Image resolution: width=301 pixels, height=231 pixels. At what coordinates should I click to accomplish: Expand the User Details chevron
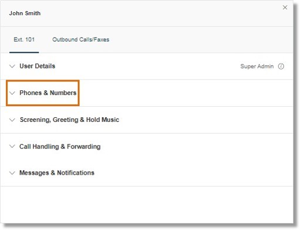pyautogui.click(x=12, y=66)
